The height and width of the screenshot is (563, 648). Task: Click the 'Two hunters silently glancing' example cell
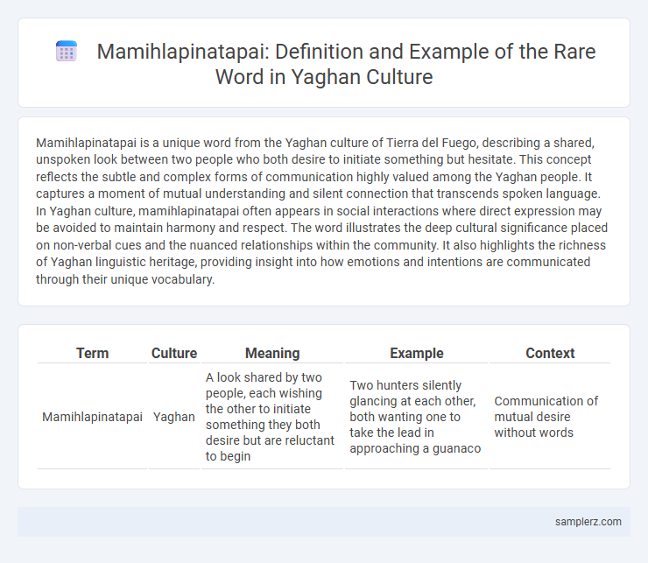click(x=417, y=417)
